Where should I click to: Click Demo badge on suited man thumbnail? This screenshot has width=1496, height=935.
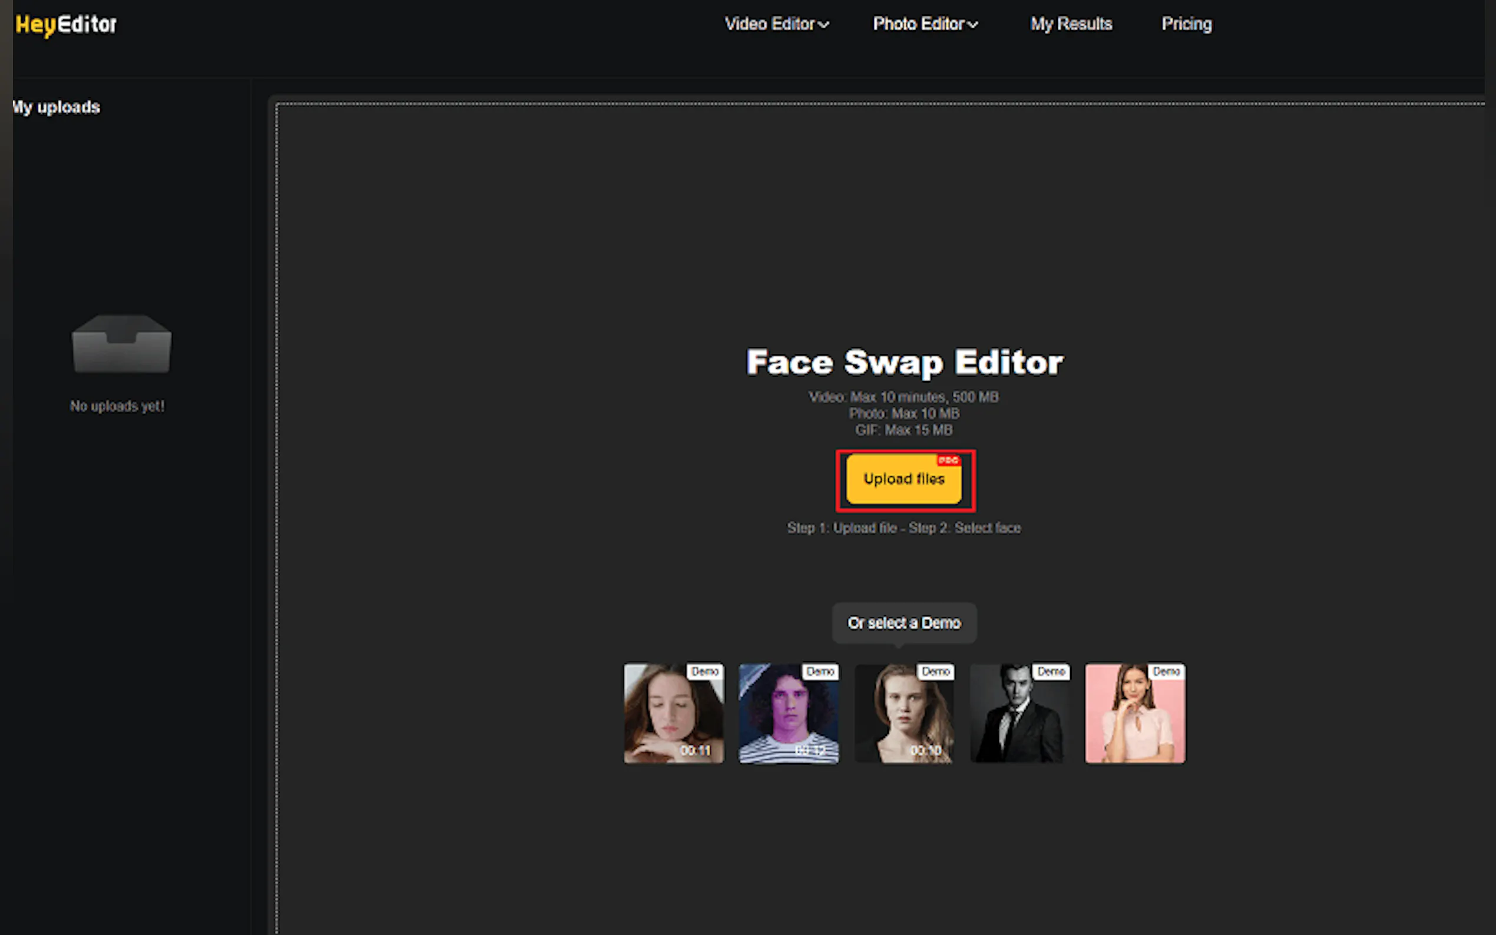1051,672
